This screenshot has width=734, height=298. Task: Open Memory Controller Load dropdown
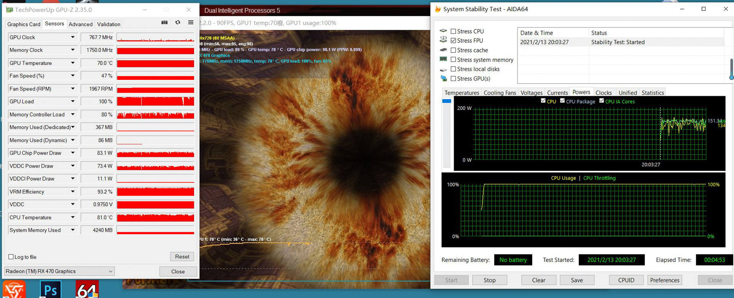pyautogui.click(x=73, y=114)
